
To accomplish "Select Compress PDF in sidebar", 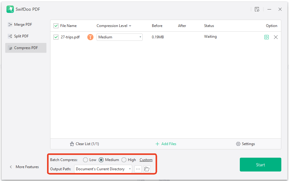I will click(x=26, y=48).
